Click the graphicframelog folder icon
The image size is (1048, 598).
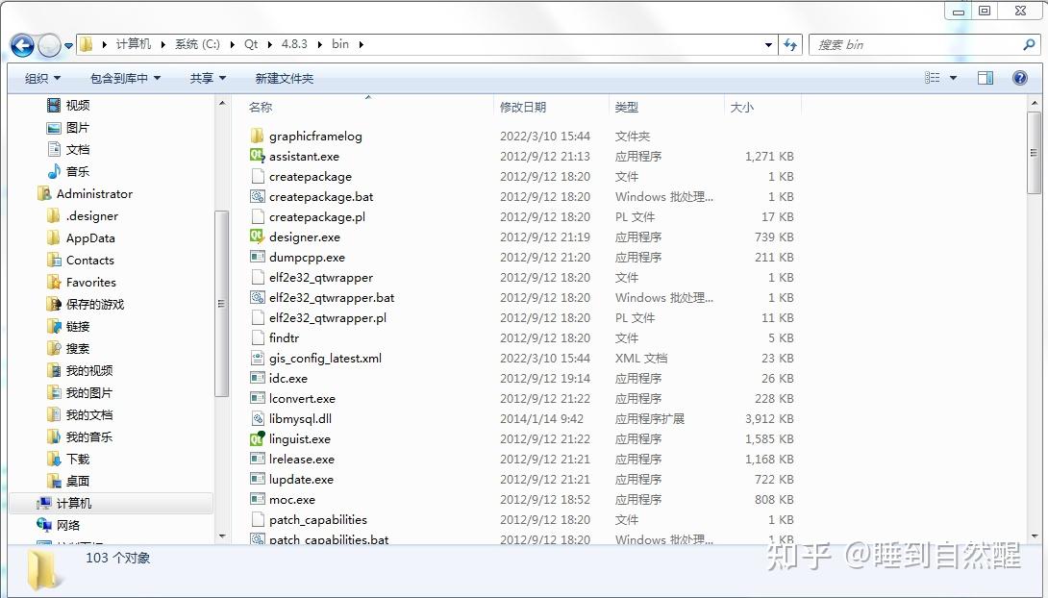coord(257,136)
